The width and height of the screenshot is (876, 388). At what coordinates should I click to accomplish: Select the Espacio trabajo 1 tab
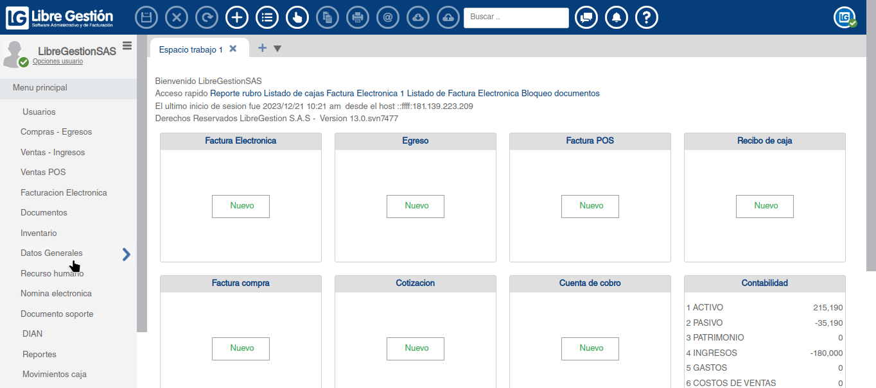(x=191, y=49)
